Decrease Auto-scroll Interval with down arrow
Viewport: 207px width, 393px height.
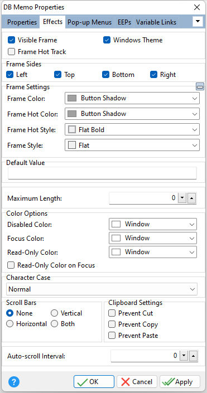184,356
